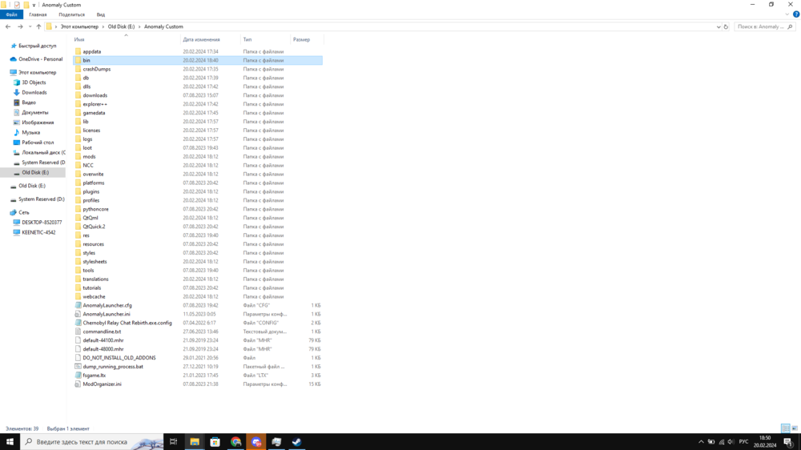Open Explorer help icon
The height and width of the screenshot is (450, 801).
(x=796, y=14)
